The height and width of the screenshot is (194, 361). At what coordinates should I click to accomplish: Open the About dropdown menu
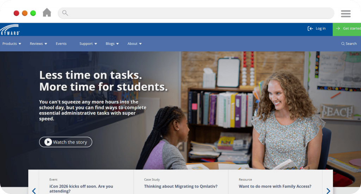pos(134,43)
